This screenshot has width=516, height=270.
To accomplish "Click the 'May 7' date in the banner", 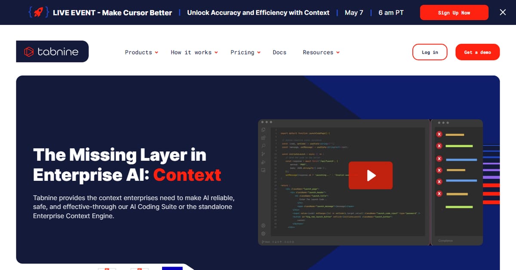I will tap(354, 12).
